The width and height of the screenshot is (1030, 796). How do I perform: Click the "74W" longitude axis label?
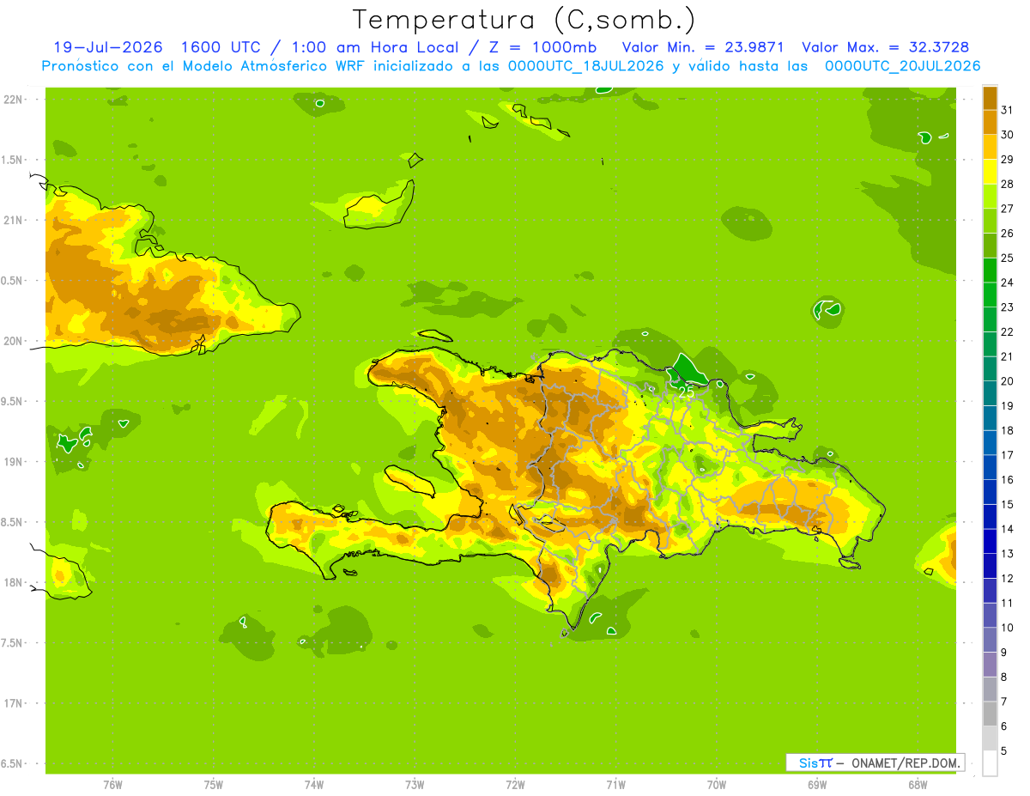313,785
